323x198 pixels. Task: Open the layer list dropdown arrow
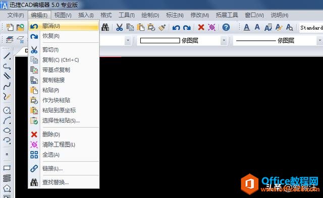[x=128, y=40]
